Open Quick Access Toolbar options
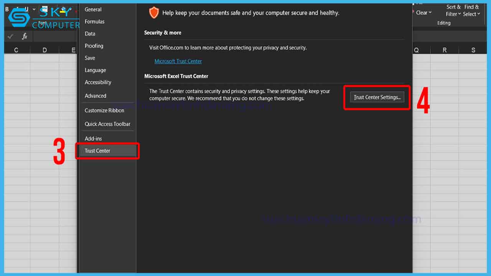The width and height of the screenshot is (491, 276). click(x=107, y=124)
